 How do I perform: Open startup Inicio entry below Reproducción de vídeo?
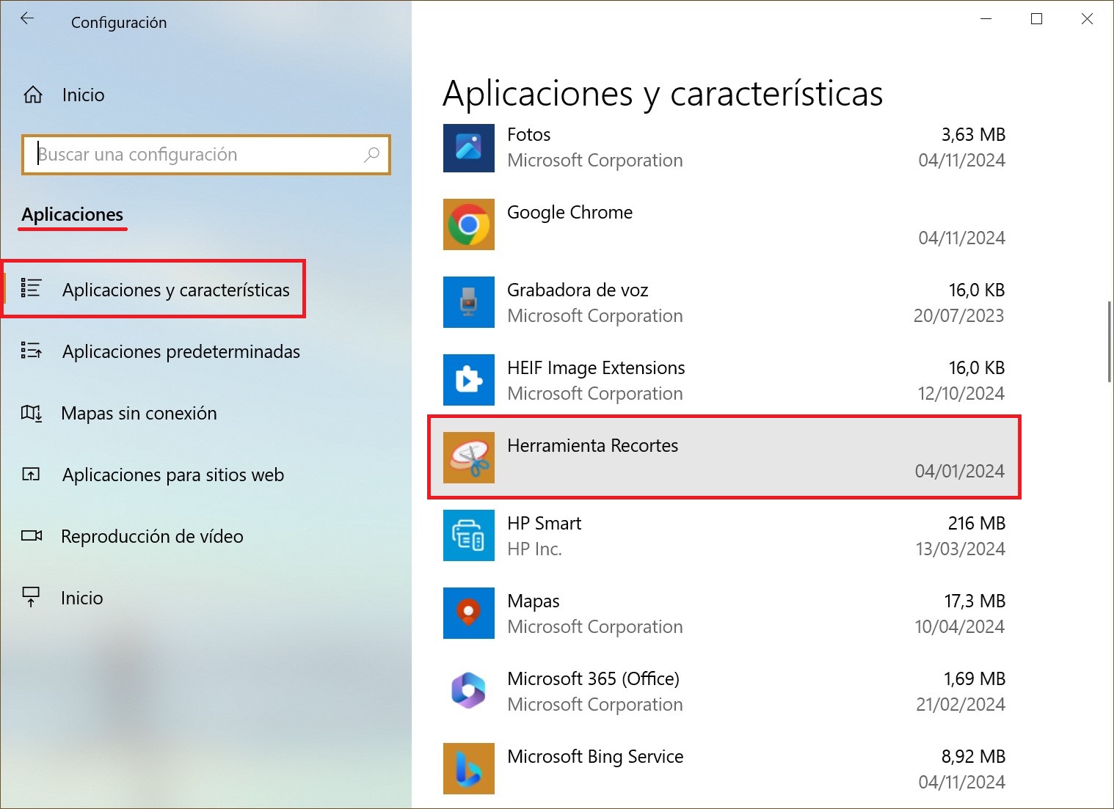pyautogui.click(x=81, y=598)
